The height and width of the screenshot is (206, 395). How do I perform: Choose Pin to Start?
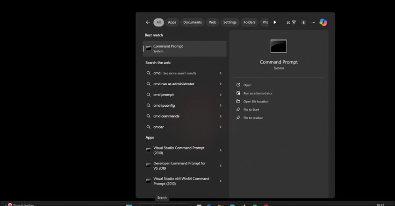(251, 110)
